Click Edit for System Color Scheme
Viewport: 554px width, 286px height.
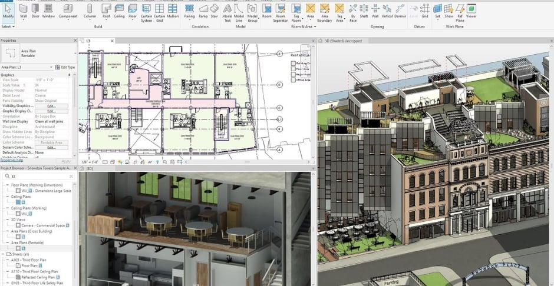[x=52, y=147]
